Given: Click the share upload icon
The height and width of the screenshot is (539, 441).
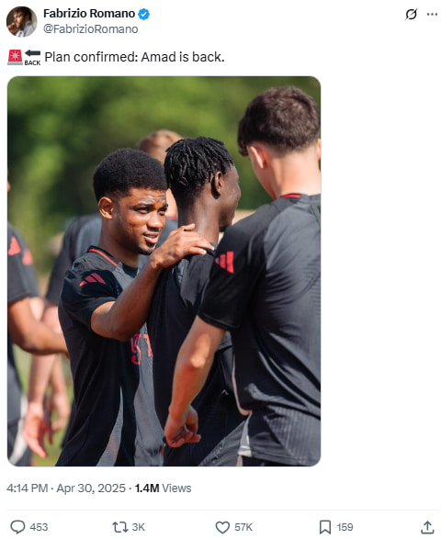Looking at the screenshot, I should coord(427,527).
